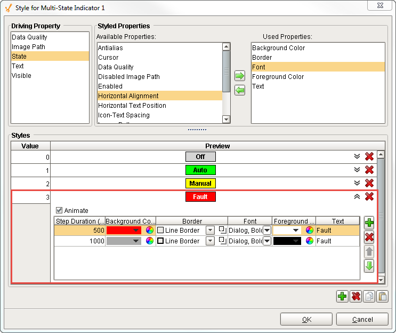Select State driving property
The width and height of the screenshot is (396, 333).
coord(50,57)
